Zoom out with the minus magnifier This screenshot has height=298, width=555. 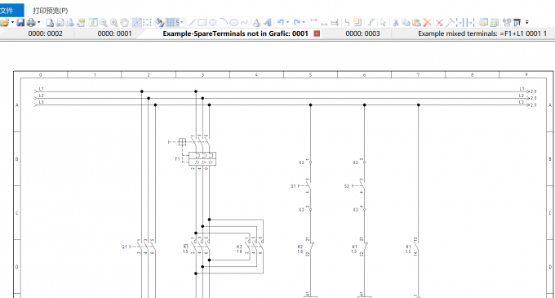tap(104, 23)
